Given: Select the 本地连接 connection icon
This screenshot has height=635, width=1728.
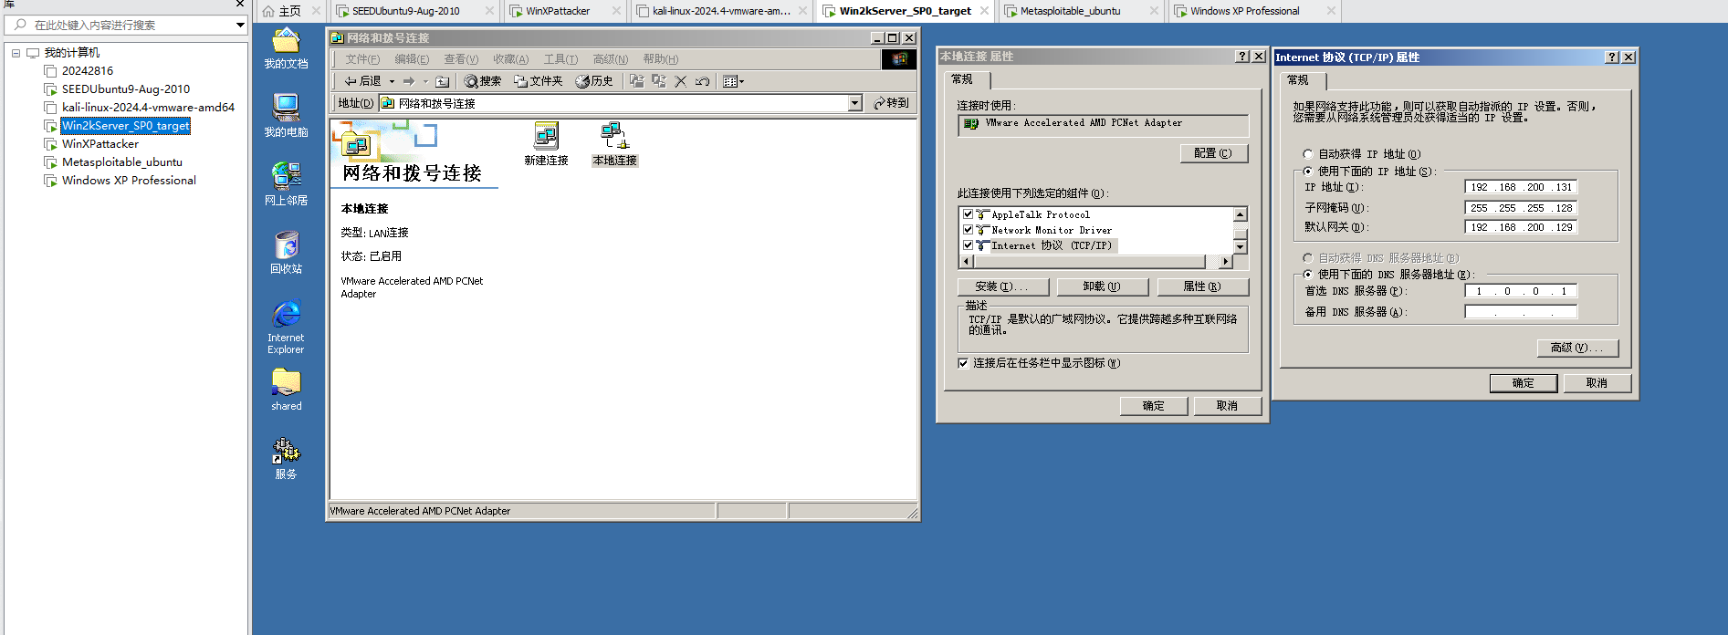Looking at the screenshot, I should click(x=614, y=144).
